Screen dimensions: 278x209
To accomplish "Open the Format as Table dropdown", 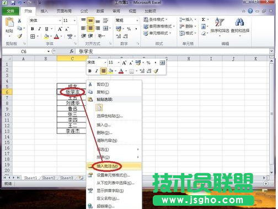I will pyautogui.click(x=159, y=26).
